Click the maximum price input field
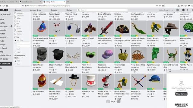 click(23, 46)
